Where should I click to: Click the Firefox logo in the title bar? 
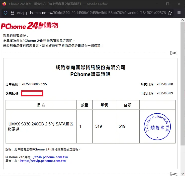pos(4,4)
